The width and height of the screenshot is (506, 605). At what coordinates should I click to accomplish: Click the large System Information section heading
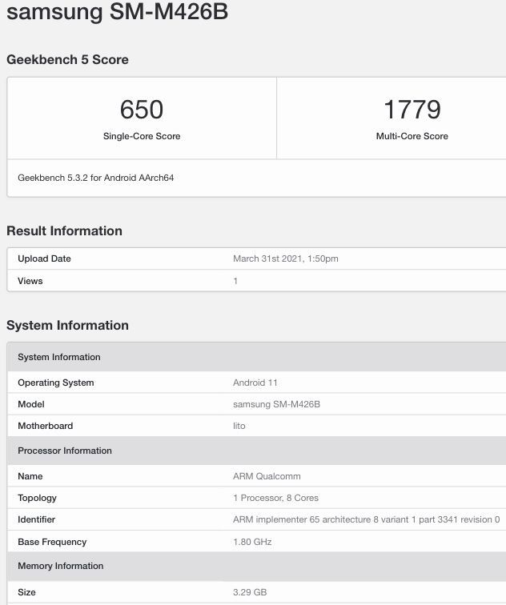67,325
